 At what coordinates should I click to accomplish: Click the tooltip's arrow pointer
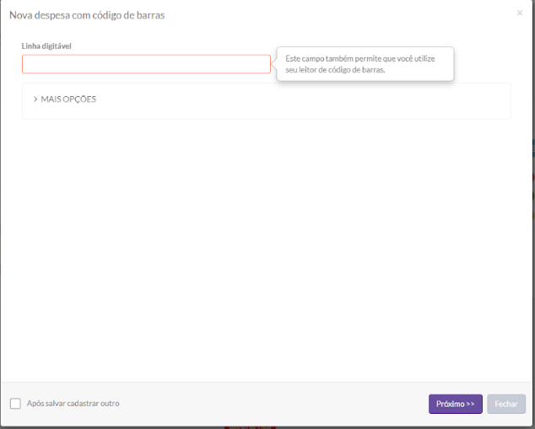[274, 64]
